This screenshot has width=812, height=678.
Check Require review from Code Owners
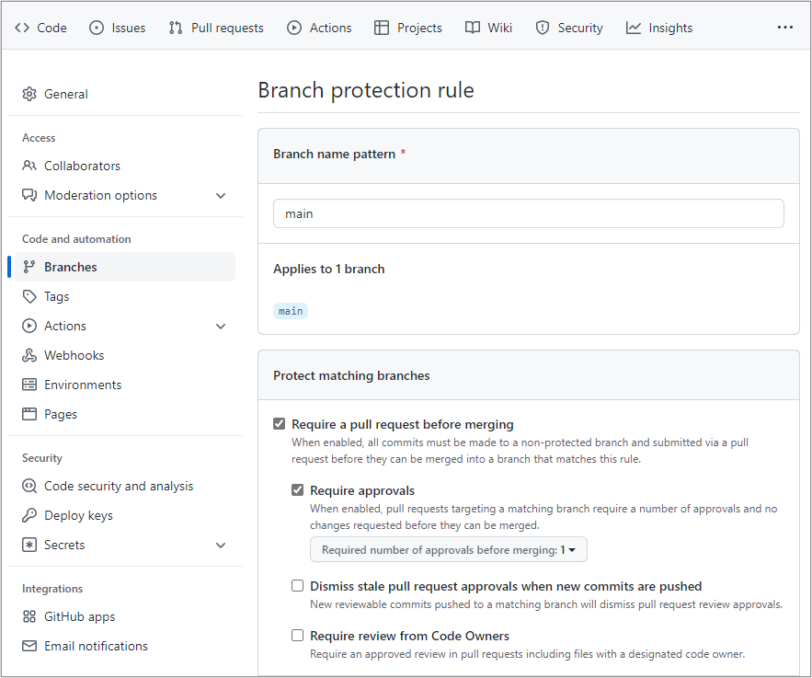(297, 635)
